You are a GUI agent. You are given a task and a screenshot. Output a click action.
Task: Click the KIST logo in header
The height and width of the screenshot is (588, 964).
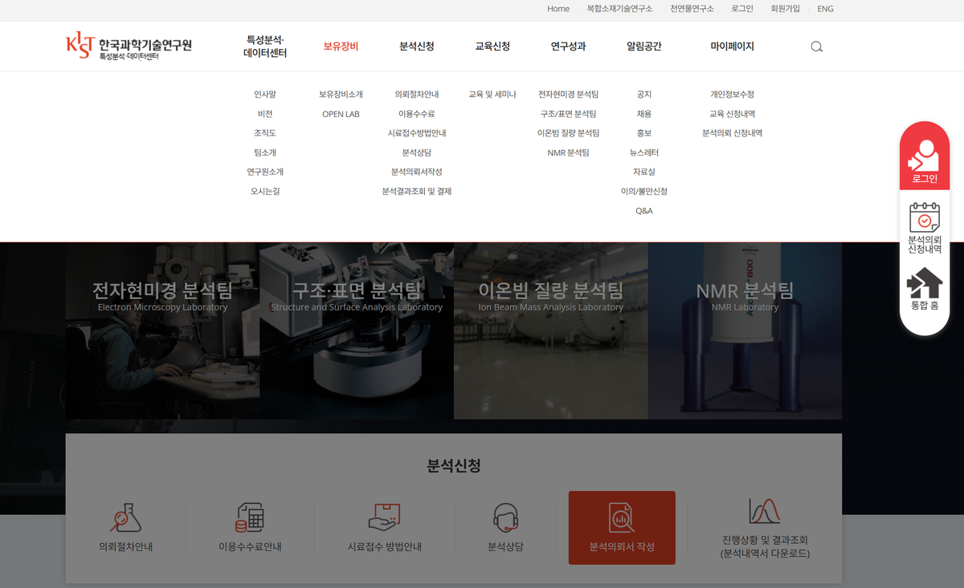[x=129, y=47]
